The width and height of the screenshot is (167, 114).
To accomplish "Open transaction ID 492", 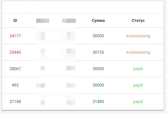I will pos(15,85).
